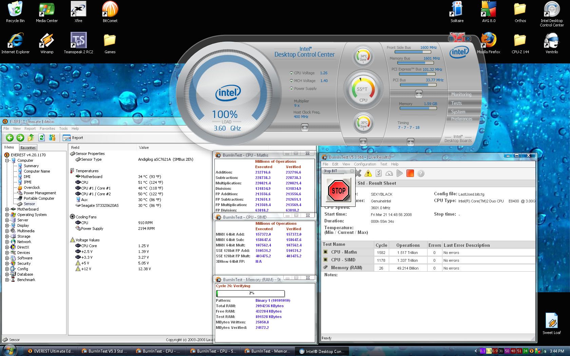Expand the voltage panel plus button
The width and height of the screenshot is (570, 356).
click(305, 127)
